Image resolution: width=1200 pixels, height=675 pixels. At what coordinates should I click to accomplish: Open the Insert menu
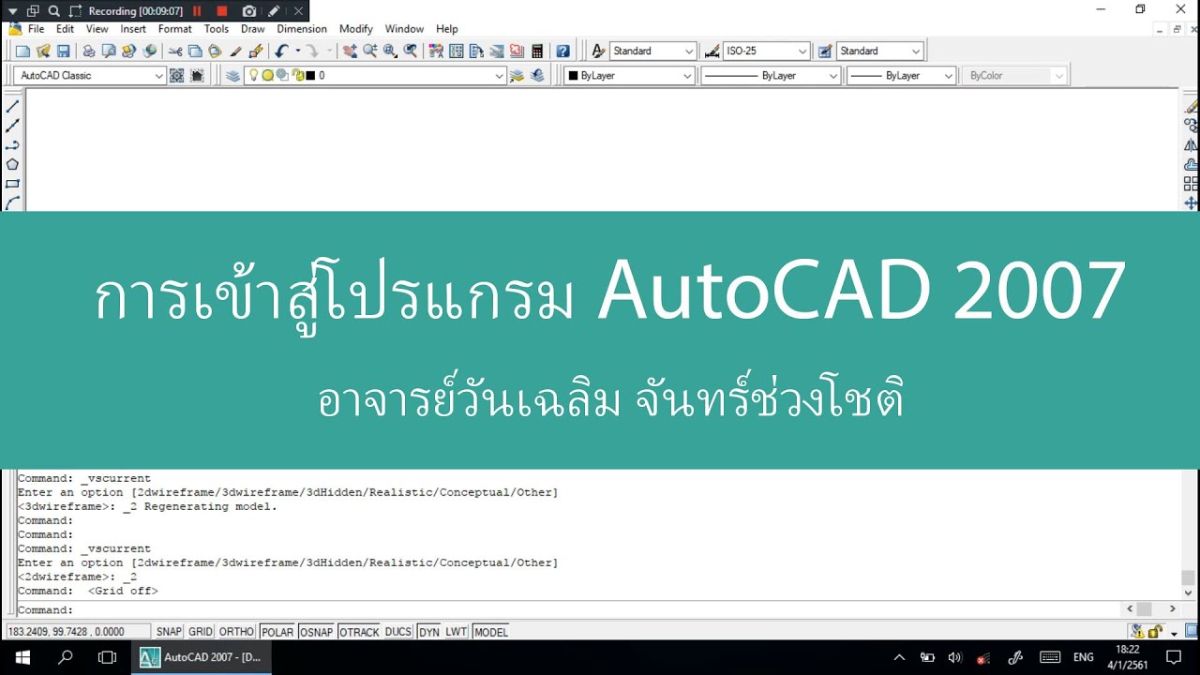pos(133,29)
